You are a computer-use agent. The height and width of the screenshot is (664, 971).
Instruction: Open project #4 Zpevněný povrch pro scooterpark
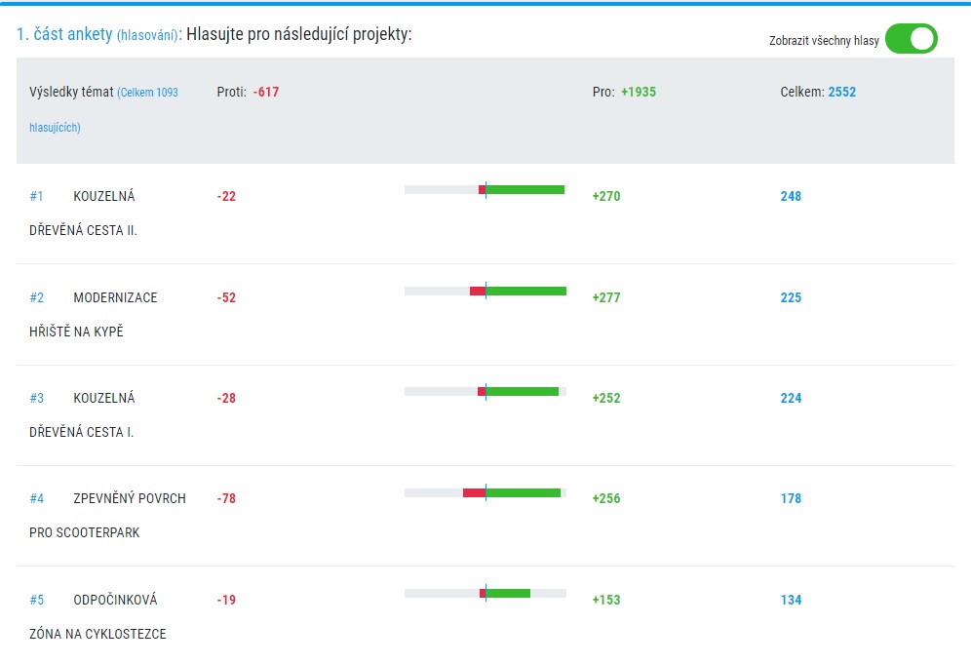(107, 516)
